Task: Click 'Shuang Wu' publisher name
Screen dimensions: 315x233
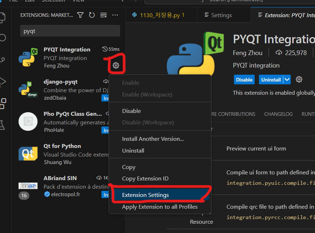Action: tap(57, 162)
